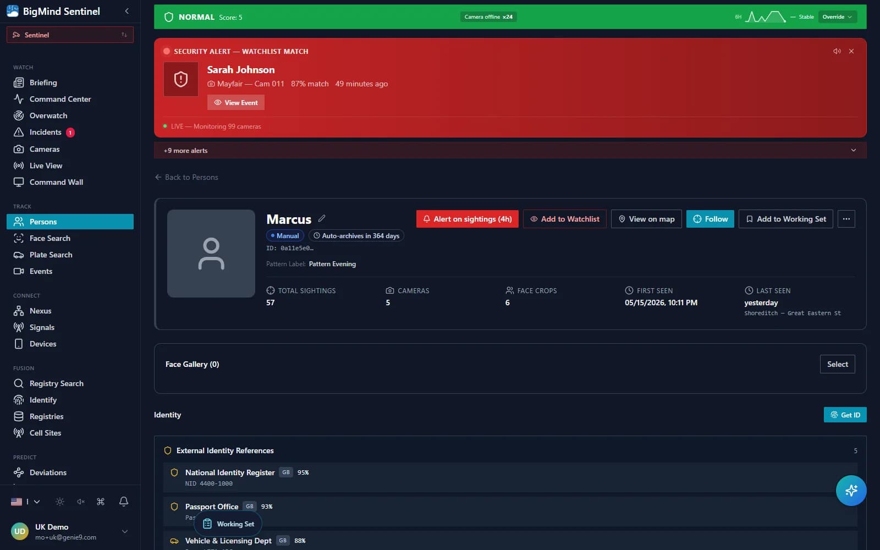Click the Devices phone icon
Image resolution: width=880 pixels, height=550 pixels.
point(19,344)
